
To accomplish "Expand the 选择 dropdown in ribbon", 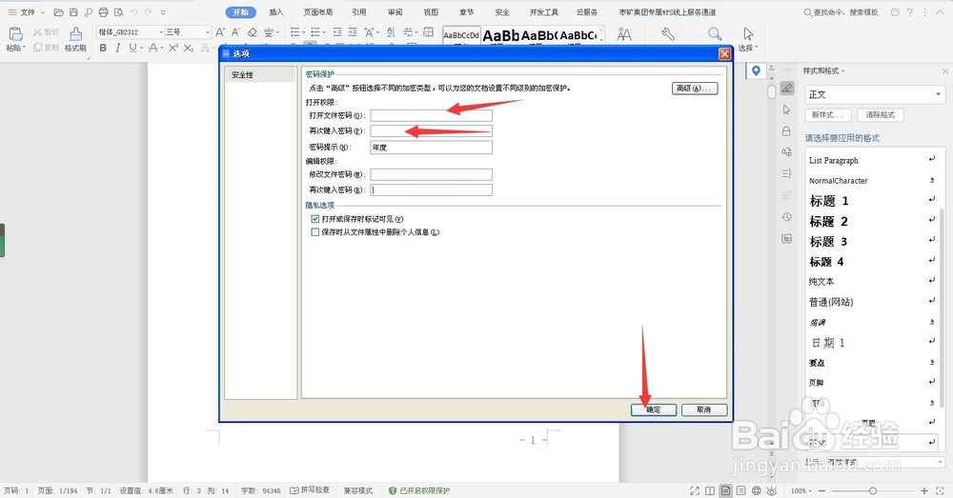I will coord(756,48).
